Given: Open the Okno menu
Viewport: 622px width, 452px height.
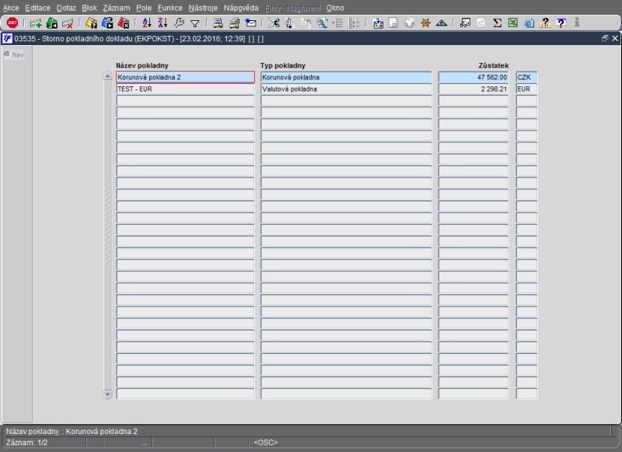Looking at the screenshot, I should (335, 8).
